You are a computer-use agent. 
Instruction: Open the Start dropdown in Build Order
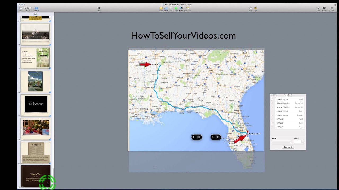282,142
